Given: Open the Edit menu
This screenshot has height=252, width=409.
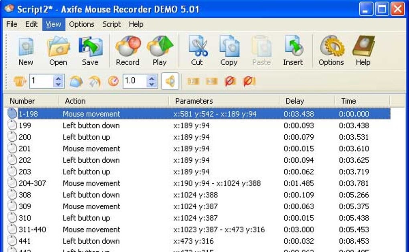Looking at the screenshot, I should (x=31, y=24).
